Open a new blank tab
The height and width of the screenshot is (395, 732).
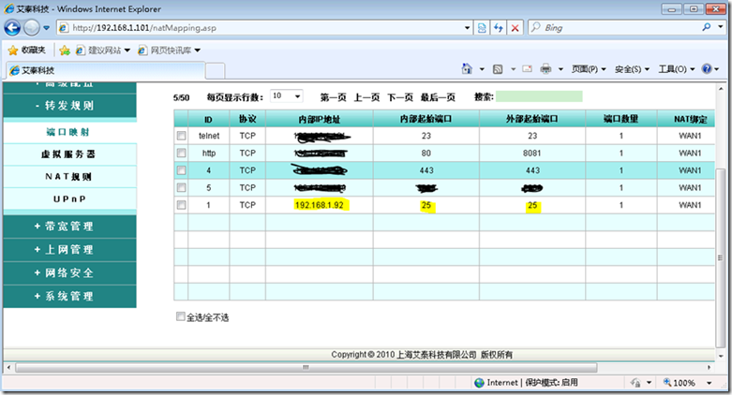click(216, 71)
